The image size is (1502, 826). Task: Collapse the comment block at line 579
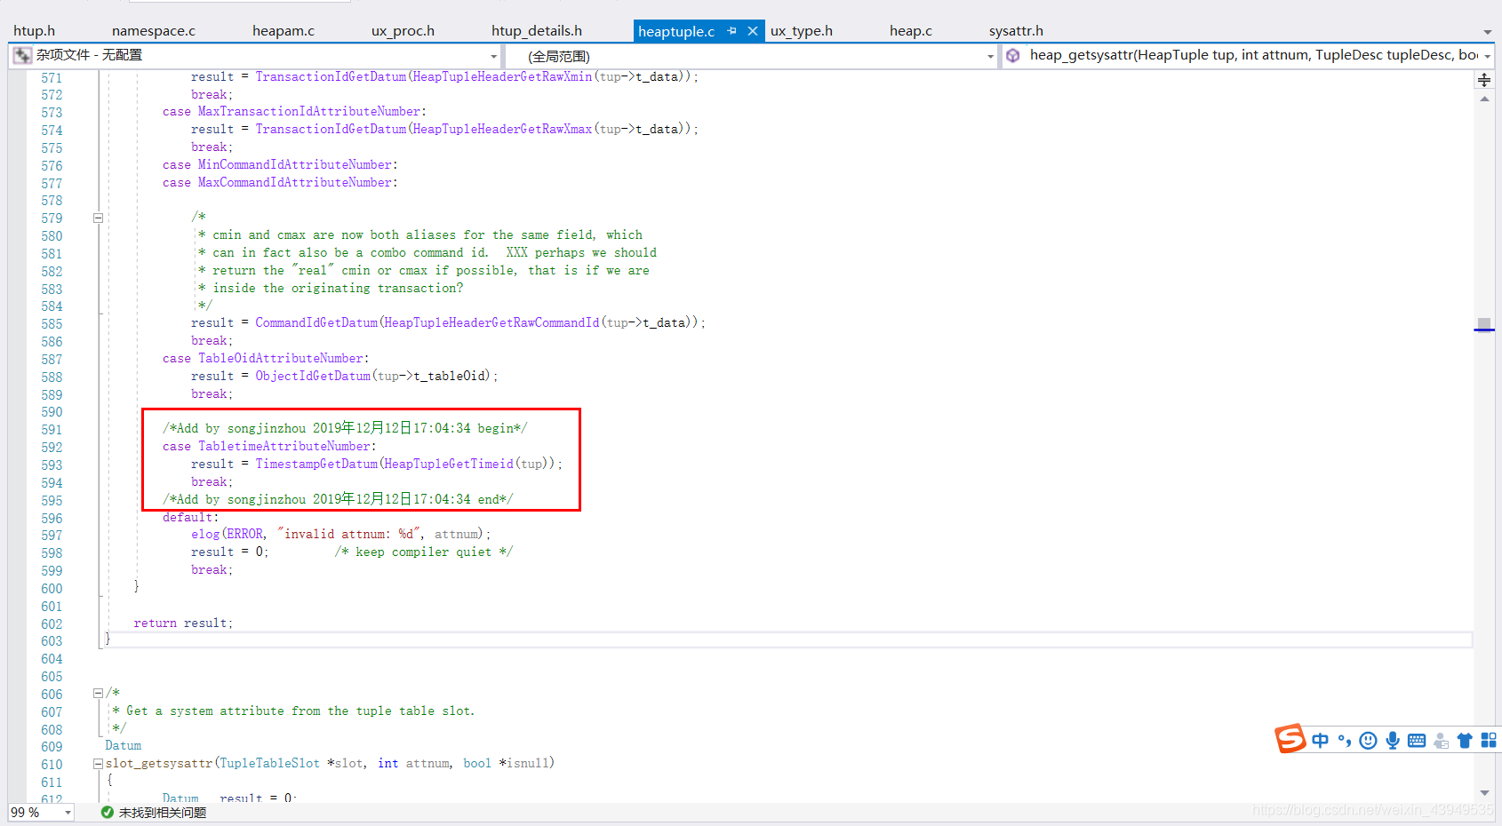(99, 218)
